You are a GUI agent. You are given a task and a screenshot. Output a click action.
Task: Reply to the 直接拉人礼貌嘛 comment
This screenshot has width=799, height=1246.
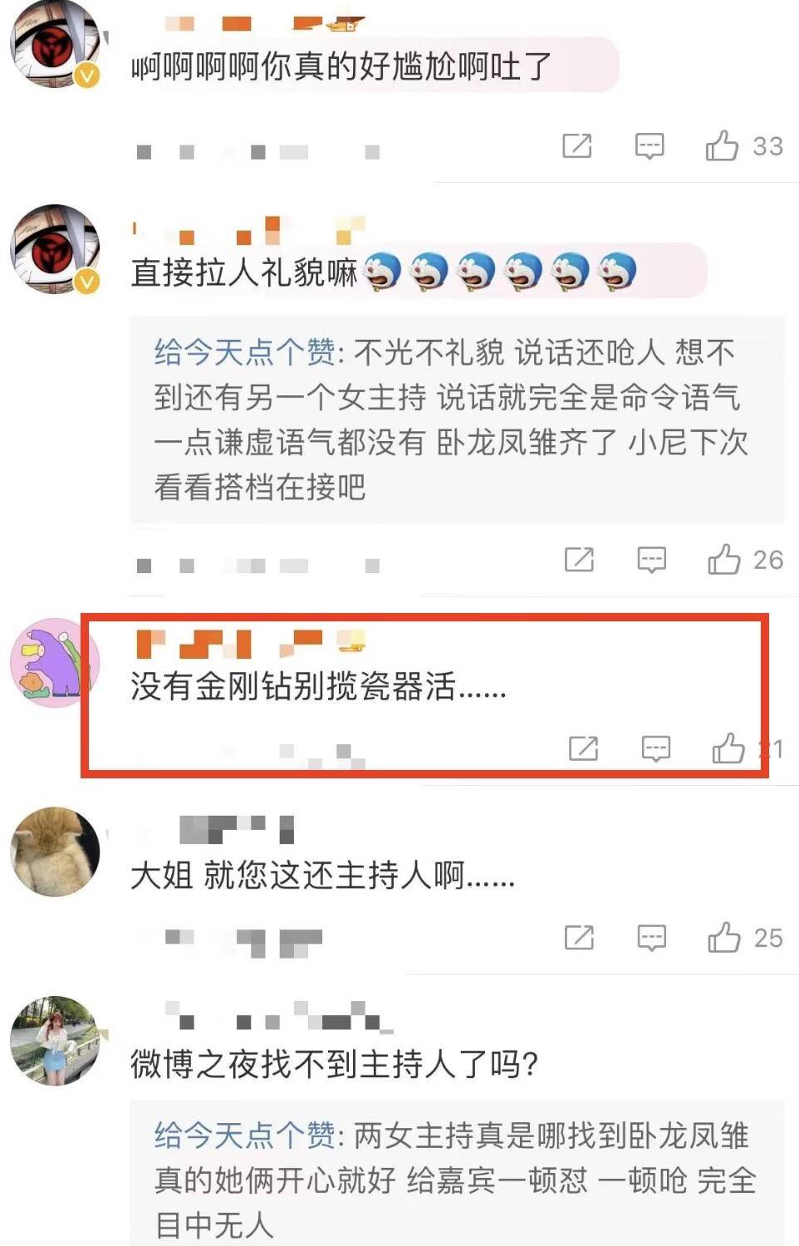[651, 560]
